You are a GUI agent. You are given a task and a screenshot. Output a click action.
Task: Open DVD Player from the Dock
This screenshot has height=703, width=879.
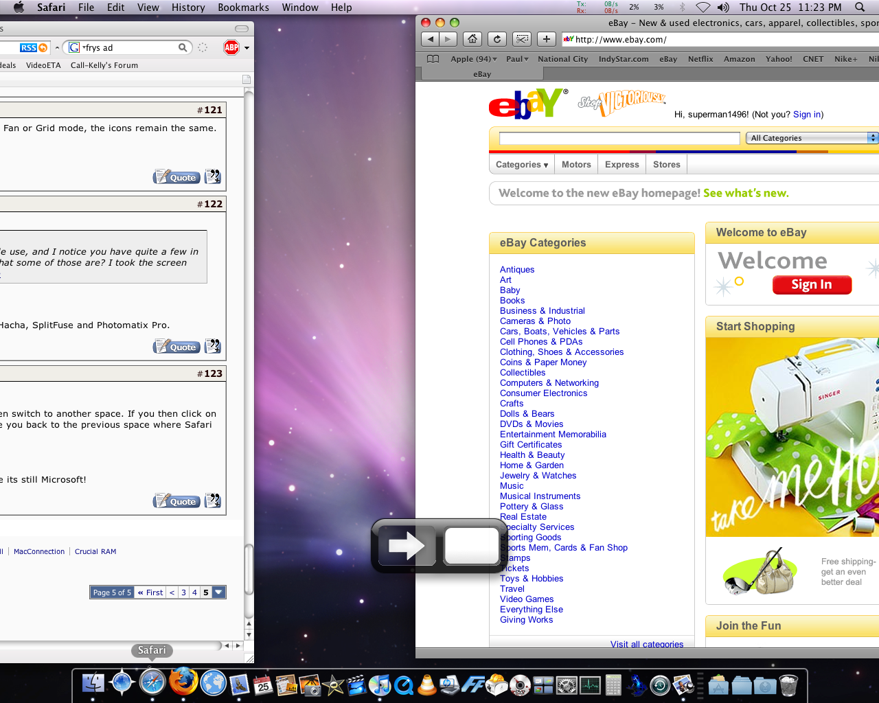tap(520, 684)
